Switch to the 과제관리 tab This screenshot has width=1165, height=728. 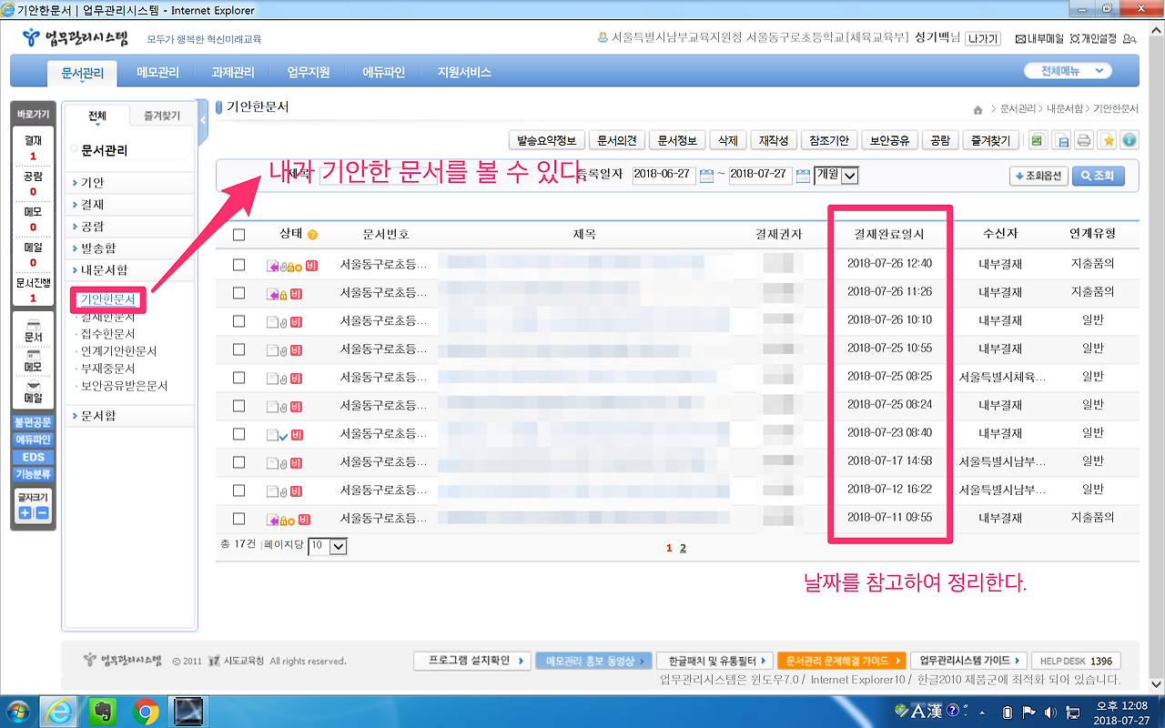(233, 73)
